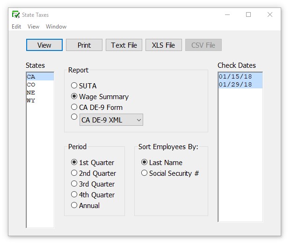
Task: Select the 2nd Quarter period
Action: click(74, 173)
